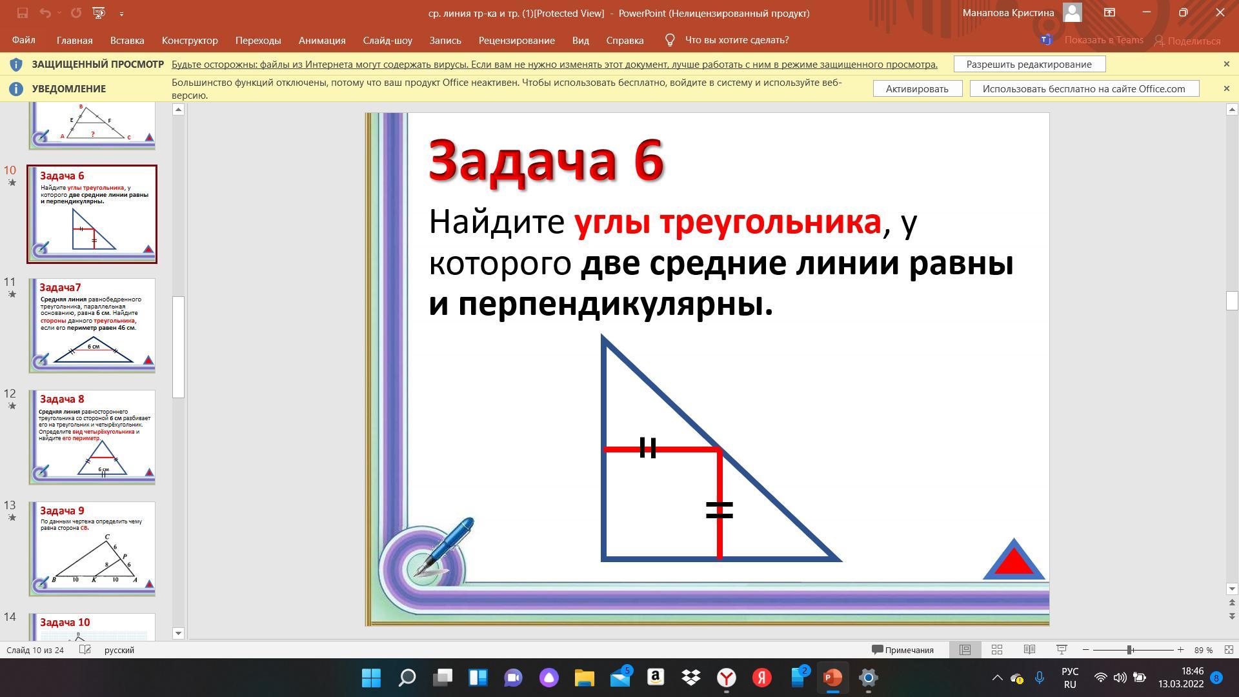
Task: Click the 'Что вы хотите сделать?' search field
Action: [736, 40]
